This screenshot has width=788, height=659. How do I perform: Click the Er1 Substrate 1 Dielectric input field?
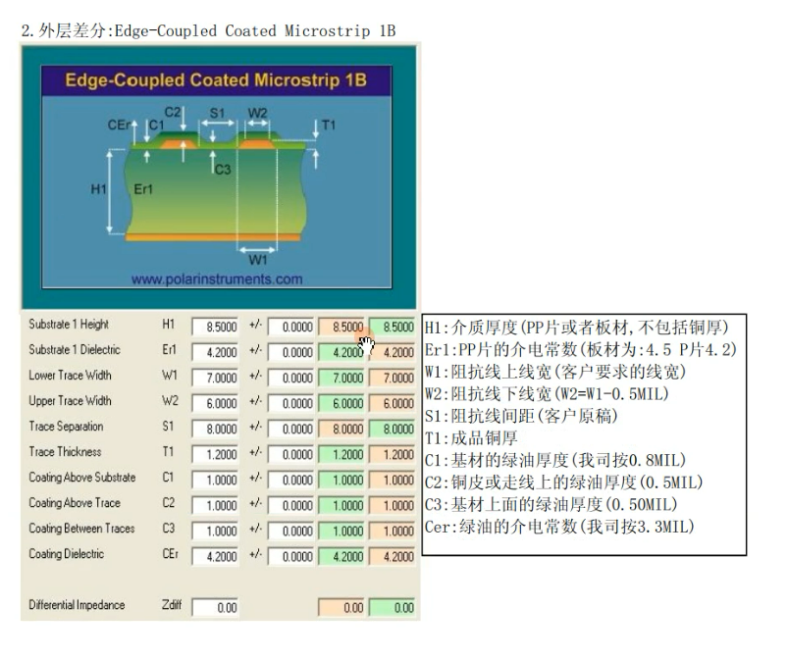click(215, 353)
